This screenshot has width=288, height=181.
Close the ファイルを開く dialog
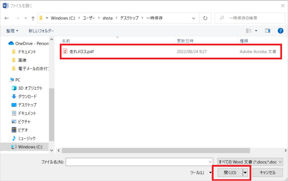[x=283, y=6]
